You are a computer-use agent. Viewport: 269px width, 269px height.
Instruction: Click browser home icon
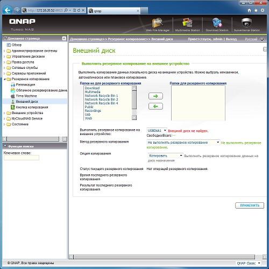(249, 10)
